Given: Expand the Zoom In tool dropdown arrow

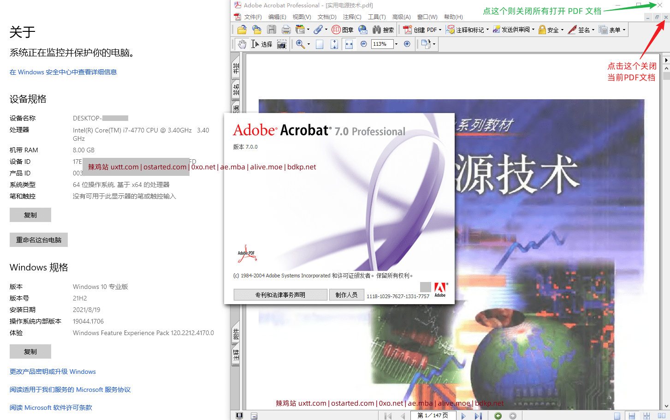Looking at the screenshot, I should pyautogui.click(x=308, y=44).
